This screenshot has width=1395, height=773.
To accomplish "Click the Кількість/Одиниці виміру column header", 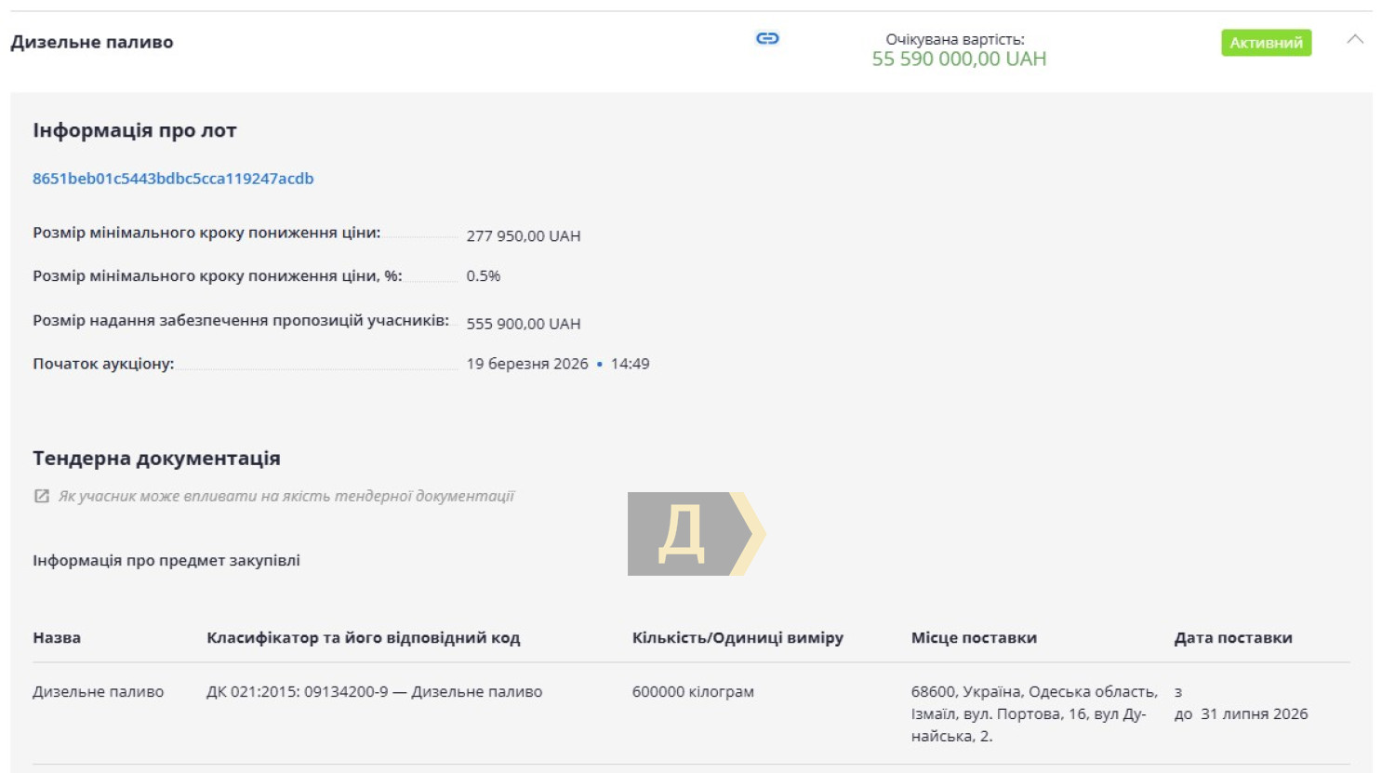I will (x=737, y=638).
